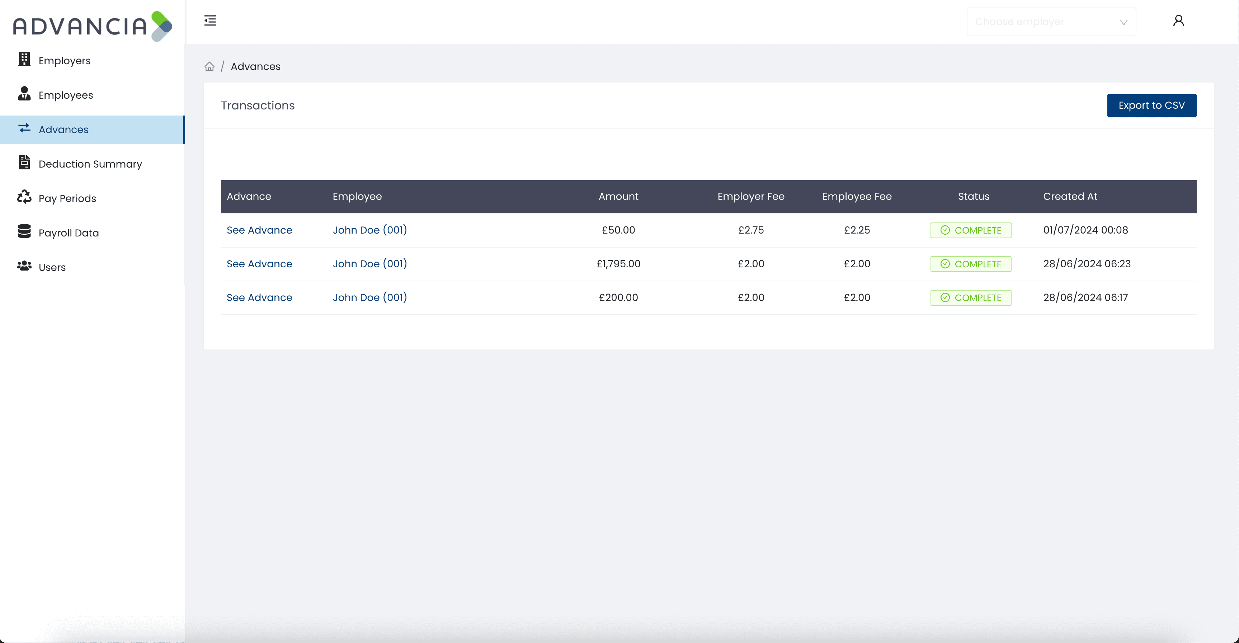
Task: Click the Employer Fee column header
Action: coord(751,196)
